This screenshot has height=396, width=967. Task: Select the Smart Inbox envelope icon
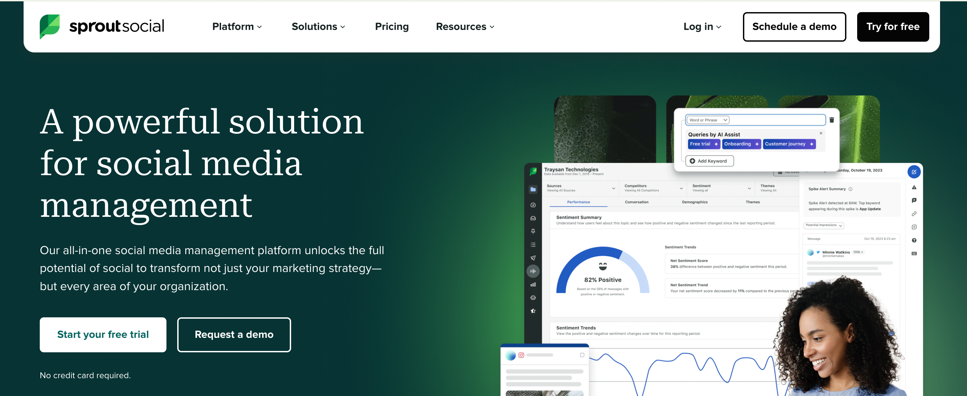click(x=533, y=219)
